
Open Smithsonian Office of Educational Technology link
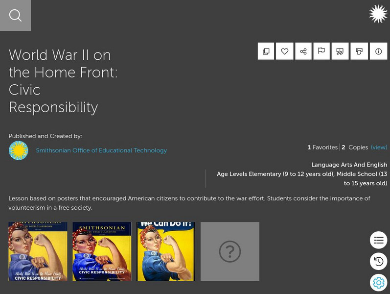click(101, 150)
